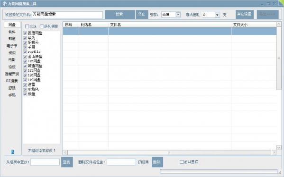The image size is (284, 177).
Task: Click the horizontal scrollbar right arrow
Action: click(274, 152)
